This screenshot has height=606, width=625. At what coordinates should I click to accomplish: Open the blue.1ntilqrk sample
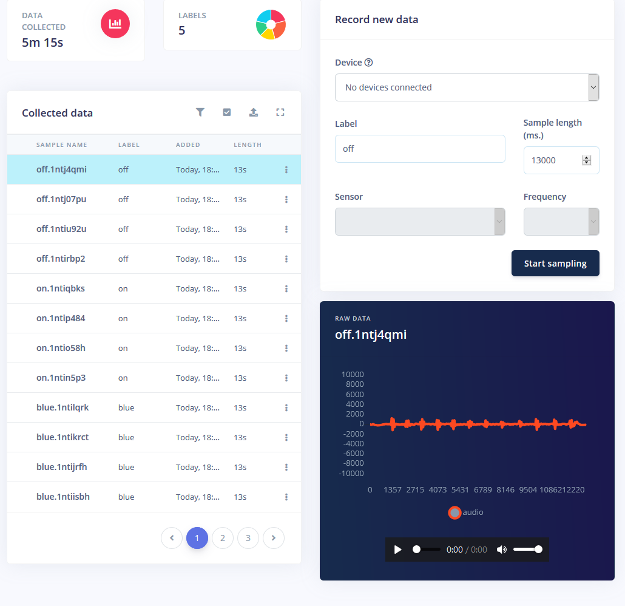[x=62, y=407]
